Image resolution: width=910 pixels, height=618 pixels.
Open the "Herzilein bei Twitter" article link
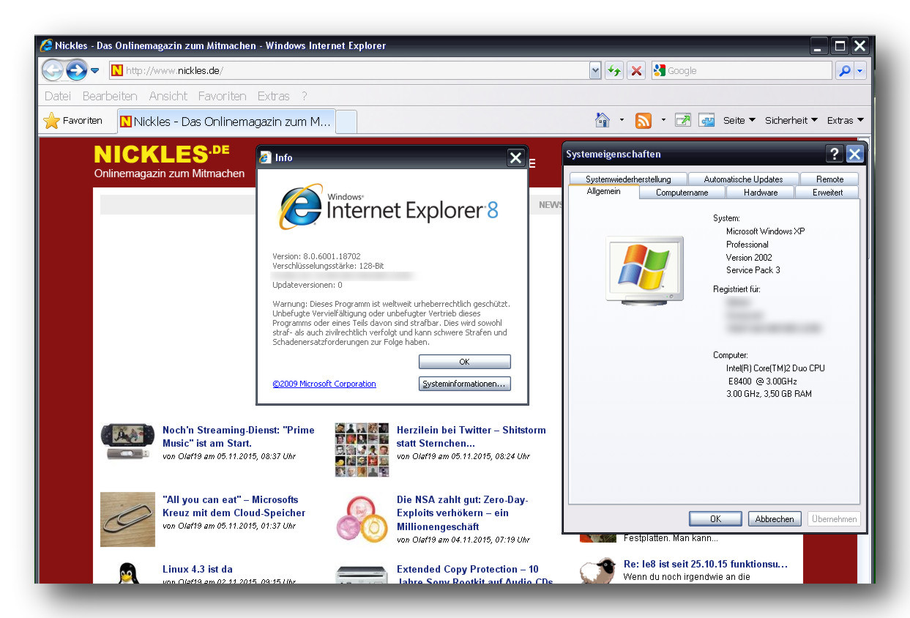click(471, 436)
